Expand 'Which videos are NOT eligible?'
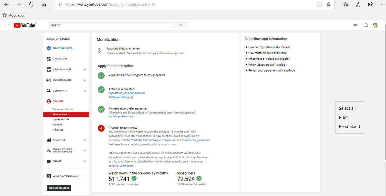 pos(266,64)
